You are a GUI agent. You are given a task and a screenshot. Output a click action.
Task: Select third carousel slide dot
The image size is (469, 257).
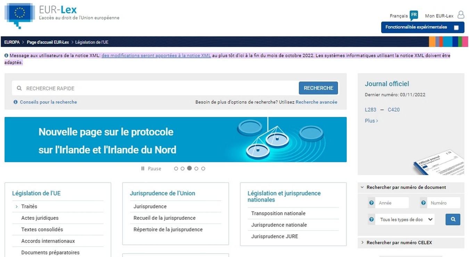pyautogui.click(x=189, y=168)
